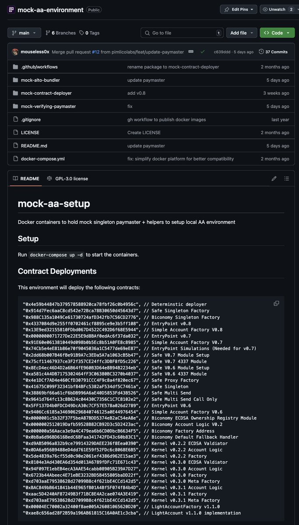
Task: View the 6 Branches link
Action: click(x=60, y=33)
